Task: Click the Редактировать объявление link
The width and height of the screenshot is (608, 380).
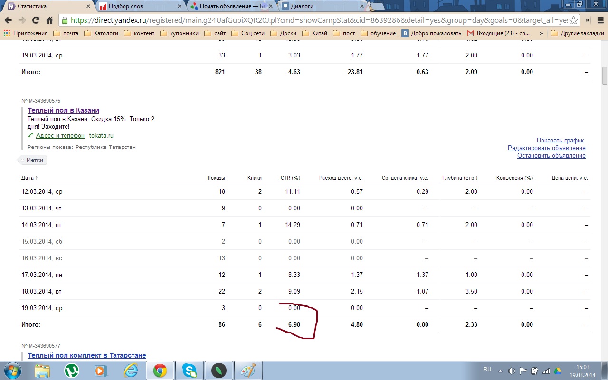Action: [x=547, y=148]
